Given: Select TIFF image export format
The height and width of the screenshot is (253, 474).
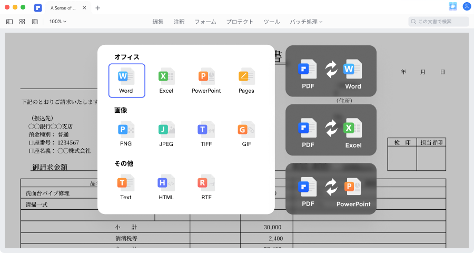Looking at the screenshot, I should [206, 133].
